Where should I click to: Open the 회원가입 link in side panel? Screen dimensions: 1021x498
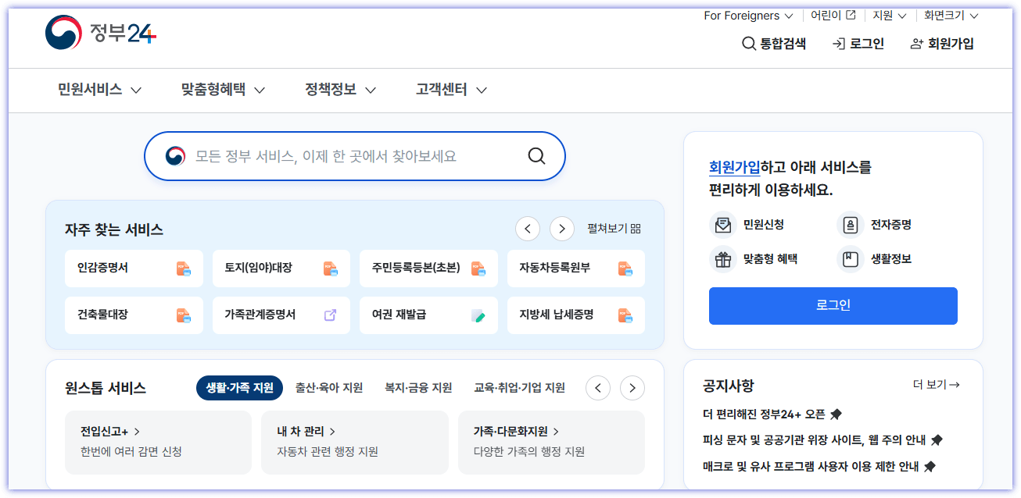tap(734, 167)
